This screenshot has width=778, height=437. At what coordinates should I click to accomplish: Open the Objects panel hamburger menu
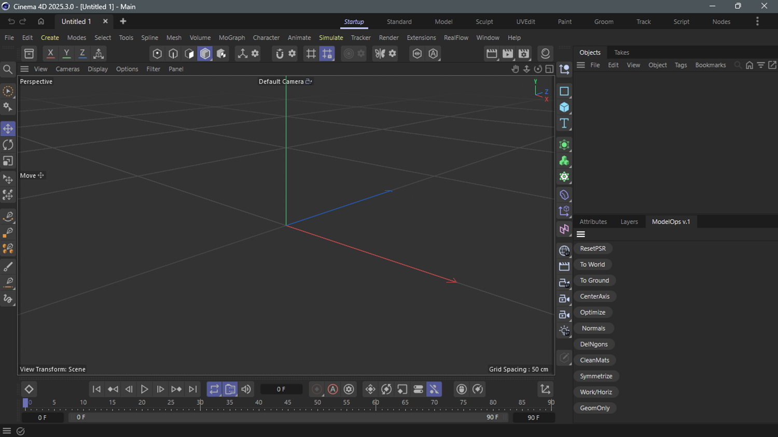[581, 65]
